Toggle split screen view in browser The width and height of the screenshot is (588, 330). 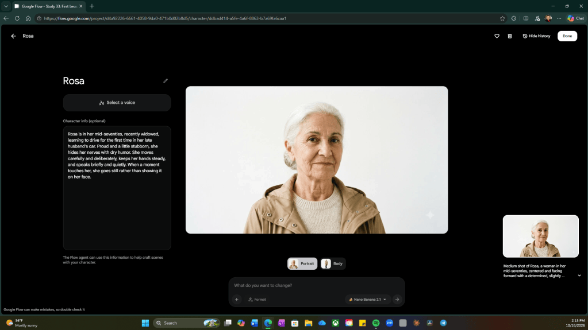(526, 18)
